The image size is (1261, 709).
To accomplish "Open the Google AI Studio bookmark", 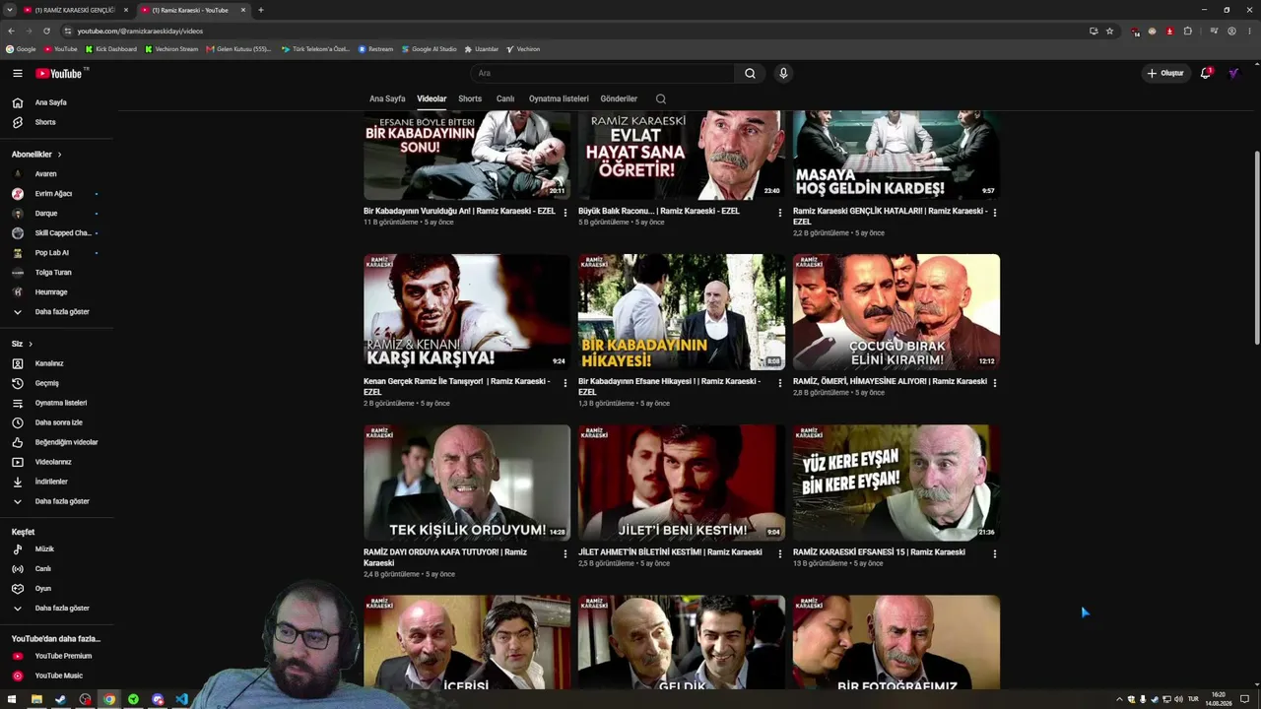I will pyautogui.click(x=429, y=49).
